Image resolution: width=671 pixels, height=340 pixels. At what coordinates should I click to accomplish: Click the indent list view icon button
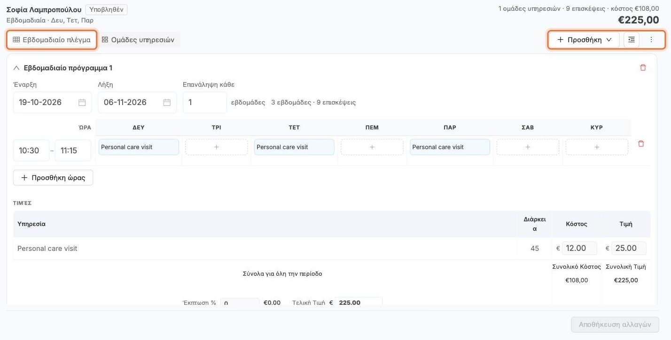[632, 40]
